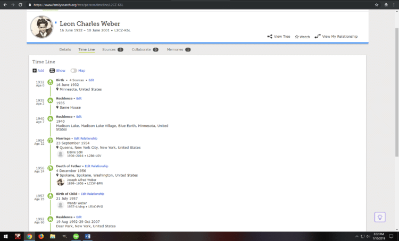
Task: Click the 1954 Marriage timeline icon
Action: [51, 141]
